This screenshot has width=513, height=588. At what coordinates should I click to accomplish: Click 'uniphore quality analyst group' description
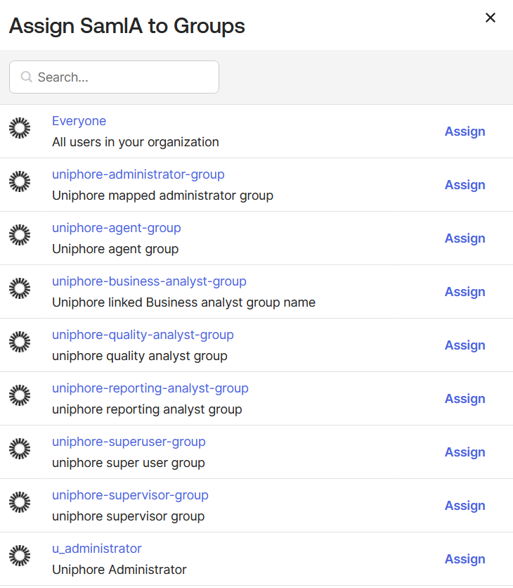pyautogui.click(x=140, y=356)
